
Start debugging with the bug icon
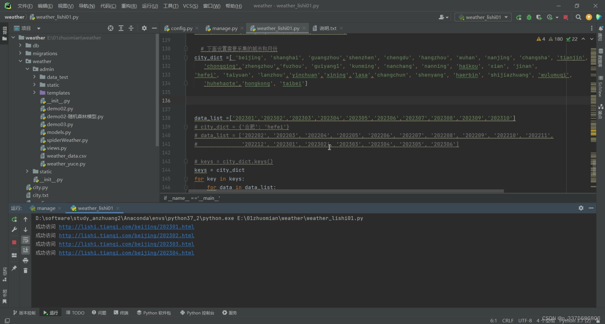click(529, 17)
